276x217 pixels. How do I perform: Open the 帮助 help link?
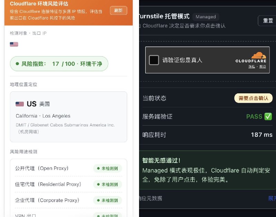point(263,66)
